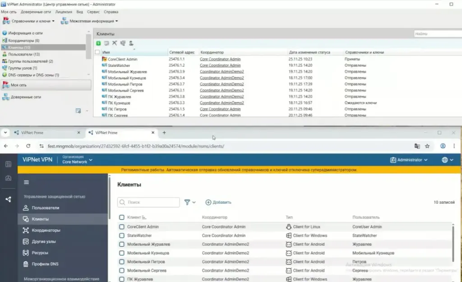Click the browser back arrow
The height and width of the screenshot is (282, 462).
pyautogui.click(x=6, y=146)
